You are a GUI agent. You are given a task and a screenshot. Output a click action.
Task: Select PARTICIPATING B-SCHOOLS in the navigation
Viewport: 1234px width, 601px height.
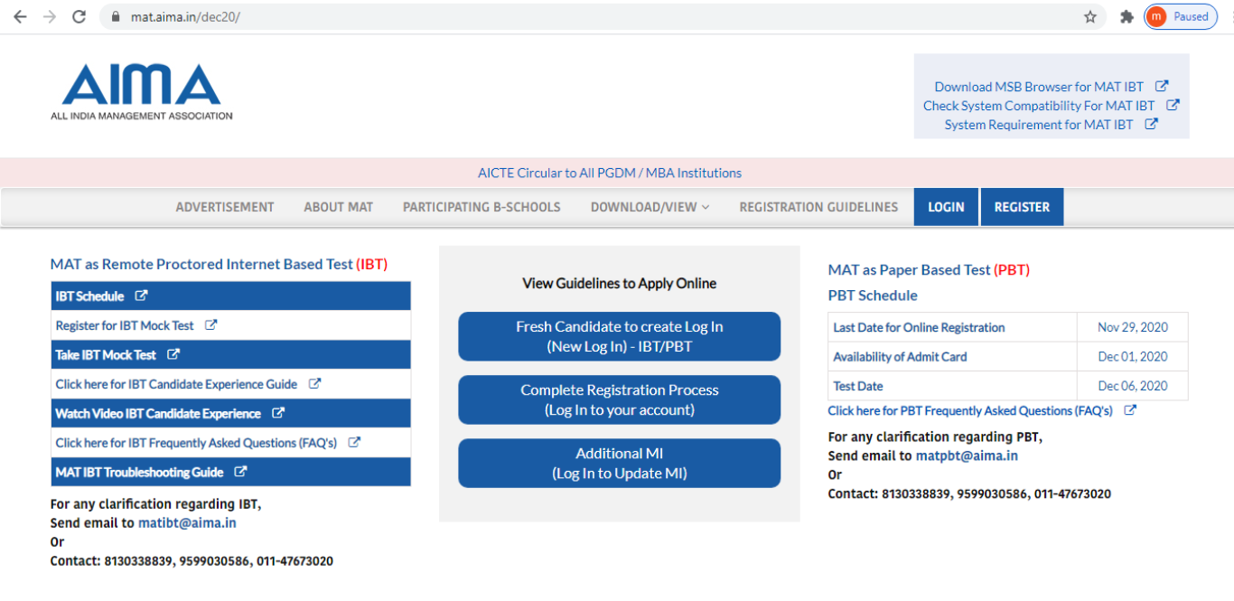coord(481,207)
